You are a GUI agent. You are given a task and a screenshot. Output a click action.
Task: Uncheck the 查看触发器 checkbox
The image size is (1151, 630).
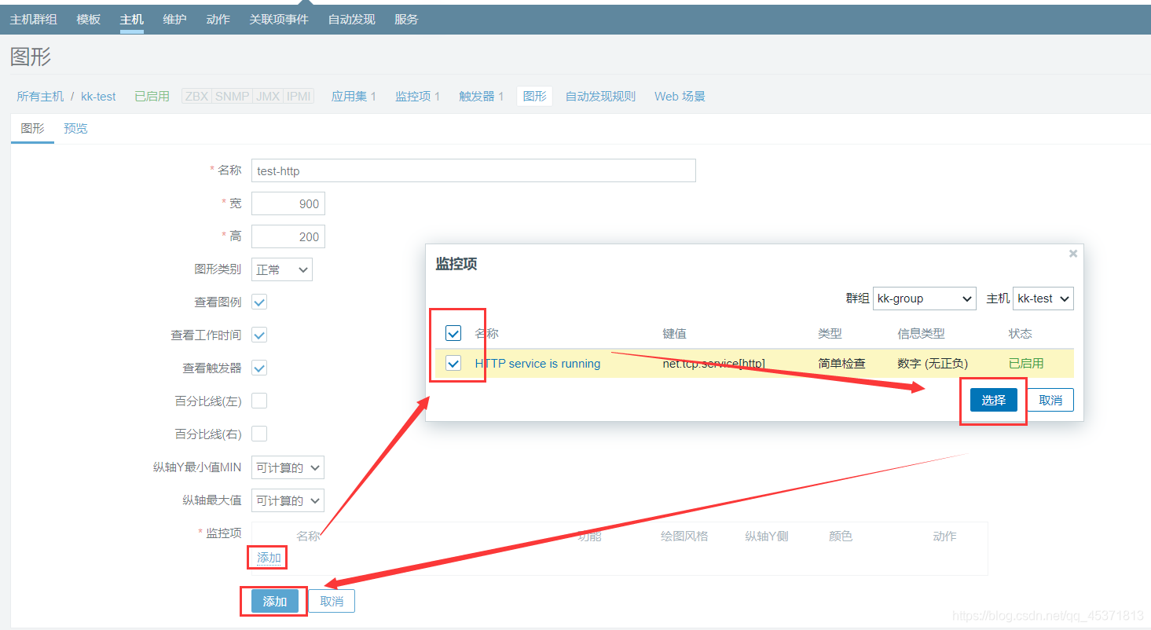coord(259,368)
